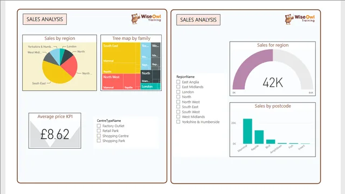Click the Wise Owl logo on left page
Image resolution: width=345 pixels, height=194 pixels.
(x=146, y=18)
